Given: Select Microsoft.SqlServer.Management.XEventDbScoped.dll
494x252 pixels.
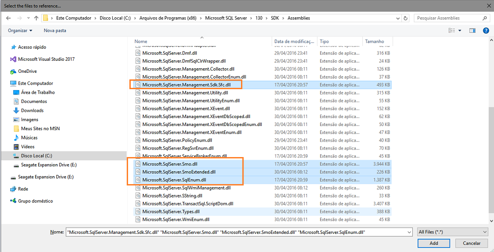Looking at the screenshot, I should 196,117.
